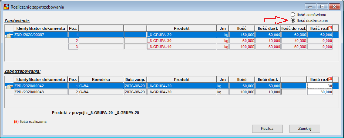Click the hand pointer icon next to ZPD /2020/00042
Screen dimensions: 344x138
click(10, 86)
